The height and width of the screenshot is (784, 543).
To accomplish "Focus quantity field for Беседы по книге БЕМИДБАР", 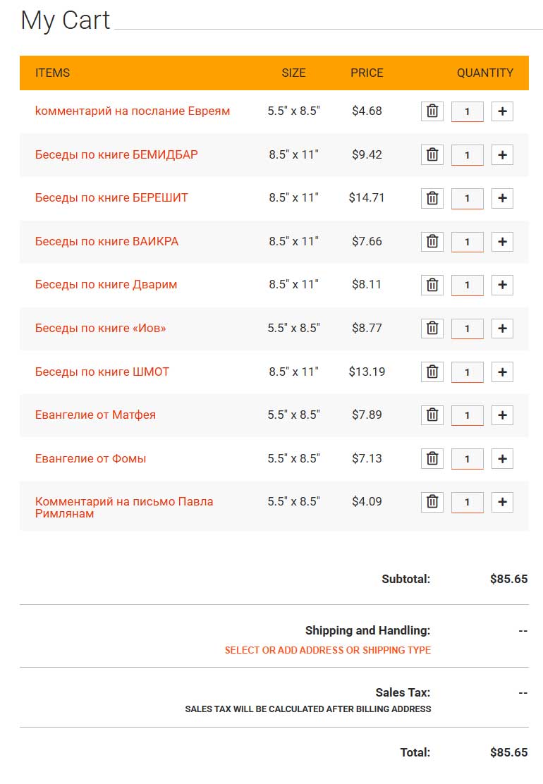I will [467, 155].
